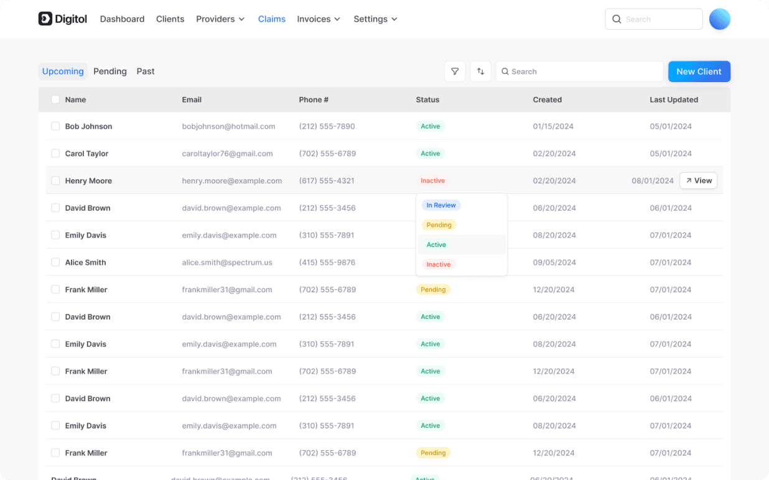Check the box for Bob Johnson

pos(55,126)
